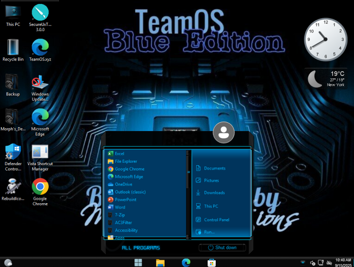Click the user account avatar picture
This screenshot has width=354, height=267.
224,133
